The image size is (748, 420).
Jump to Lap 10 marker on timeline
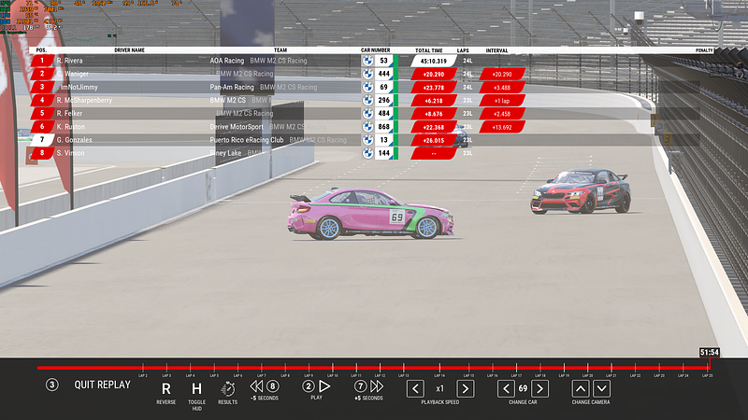333,368
